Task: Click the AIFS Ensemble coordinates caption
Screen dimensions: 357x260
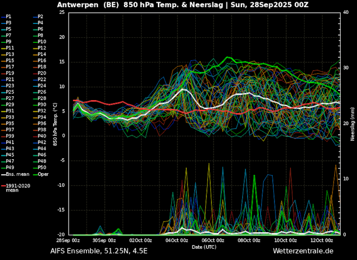Action: [x=99, y=251]
